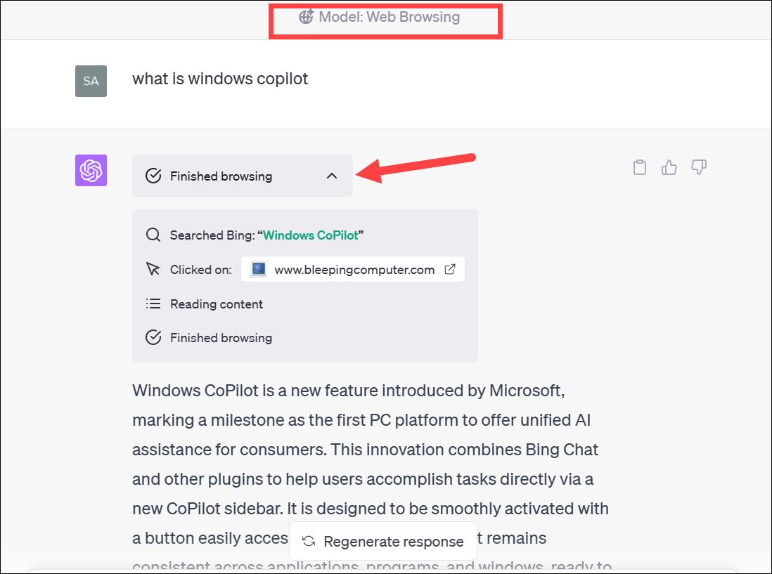The height and width of the screenshot is (574, 772).
Task: Click the list icon beside Reading content
Action: click(x=153, y=304)
